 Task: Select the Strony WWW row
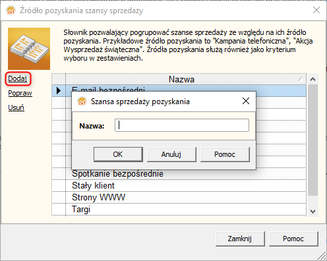click(x=179, y=198)
